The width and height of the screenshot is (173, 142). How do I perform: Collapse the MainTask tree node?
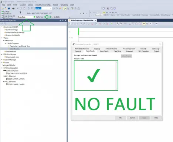3,41
